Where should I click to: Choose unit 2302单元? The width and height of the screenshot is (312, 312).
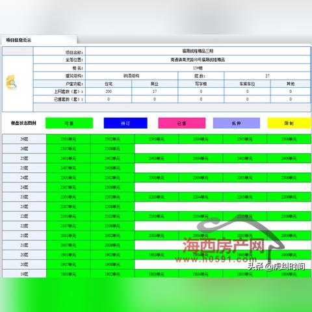click(112, 177)
